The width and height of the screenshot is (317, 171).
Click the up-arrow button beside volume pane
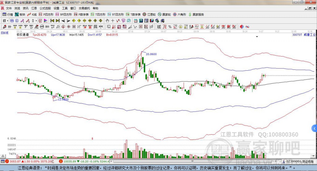pos(3,156)
